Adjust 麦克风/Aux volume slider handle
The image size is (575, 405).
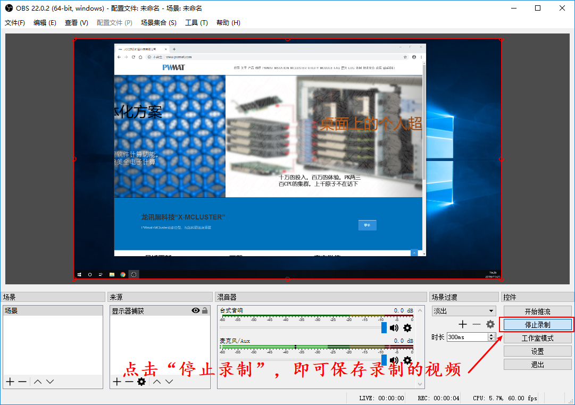[x=384, y=359]
